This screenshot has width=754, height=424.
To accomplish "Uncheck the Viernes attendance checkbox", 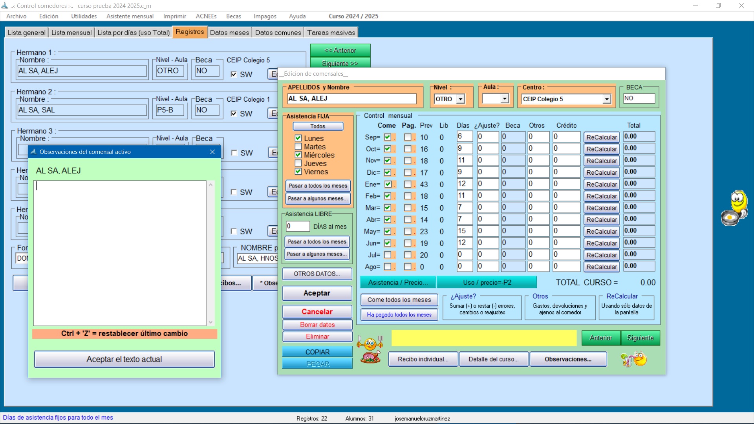I will coord(298,172).
